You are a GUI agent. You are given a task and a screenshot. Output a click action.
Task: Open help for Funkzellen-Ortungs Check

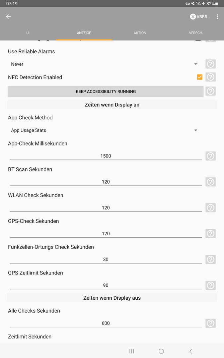210,260
